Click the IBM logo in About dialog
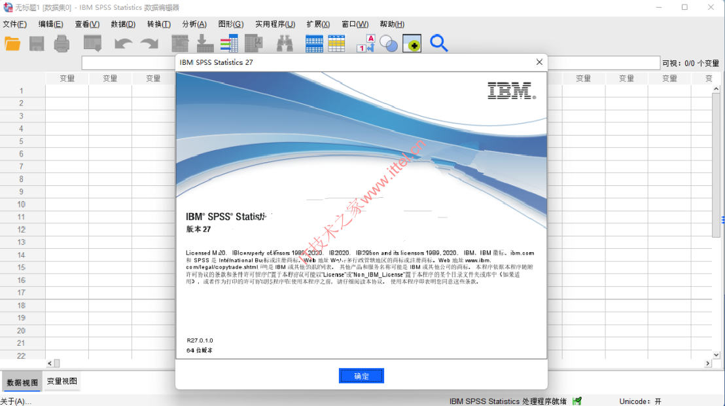The width and height of the screenshot is (725, 406). click(512, 91)
